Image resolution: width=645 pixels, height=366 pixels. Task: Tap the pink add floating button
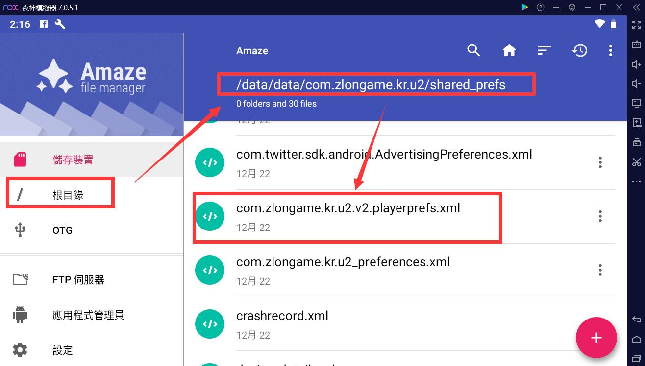click(x=596, y=338)
